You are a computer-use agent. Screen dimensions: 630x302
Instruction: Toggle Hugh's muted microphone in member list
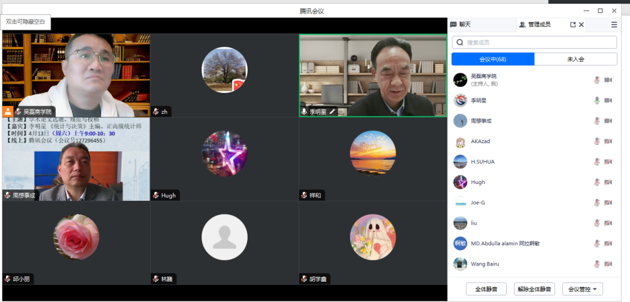click(x=596, y=182)
